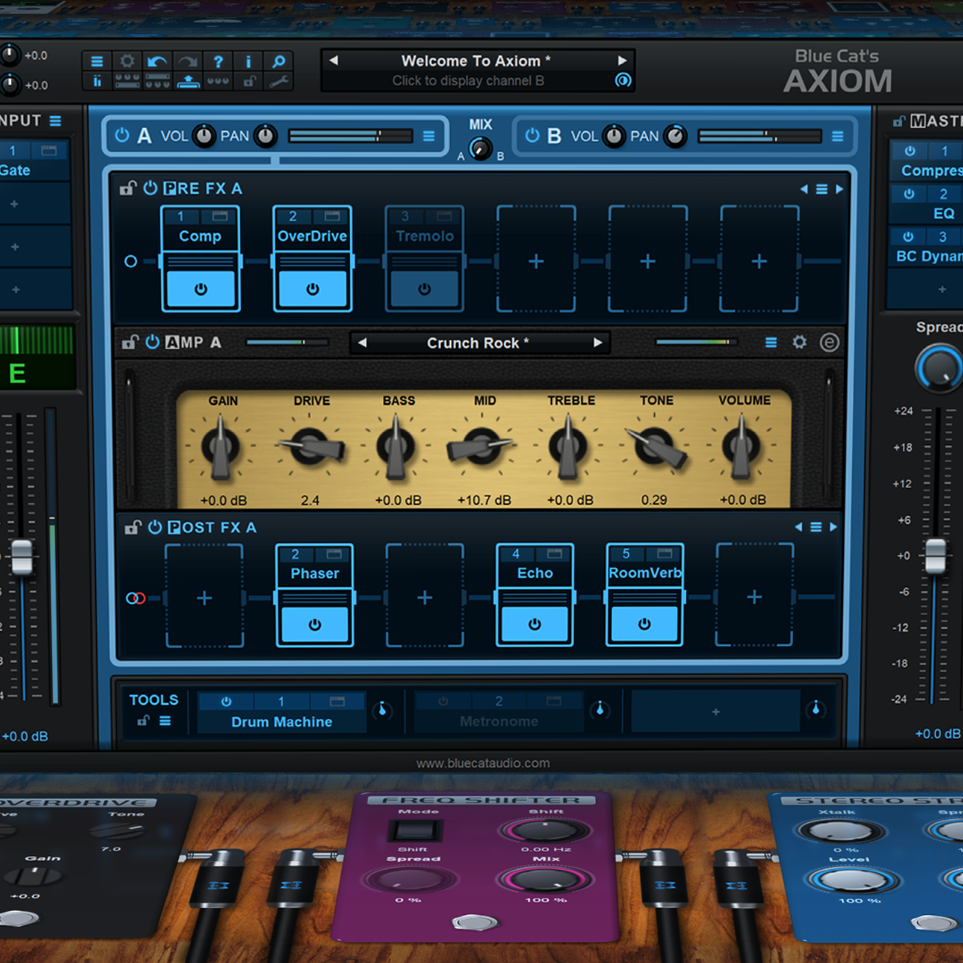Select previous POST FX A preset arrow

click(798, 527)
